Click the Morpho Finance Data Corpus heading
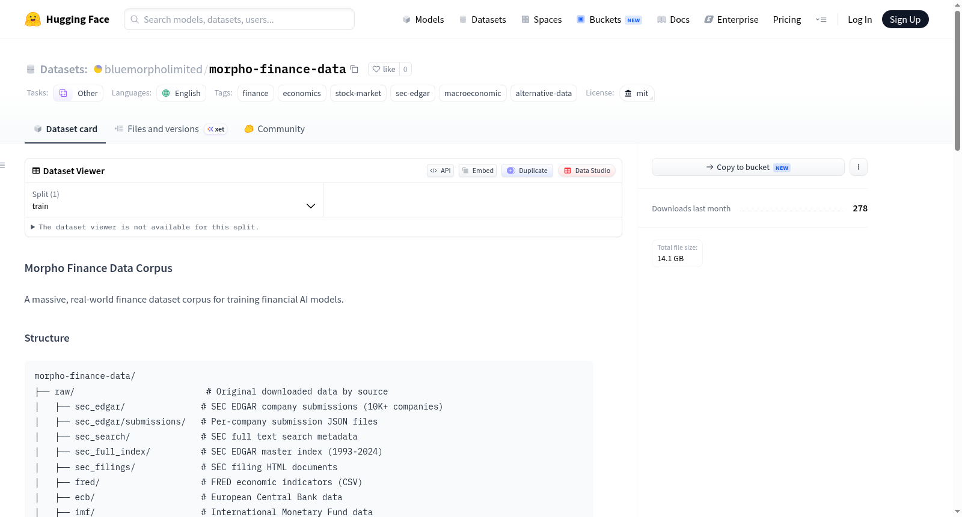 [x=99, y=268]
